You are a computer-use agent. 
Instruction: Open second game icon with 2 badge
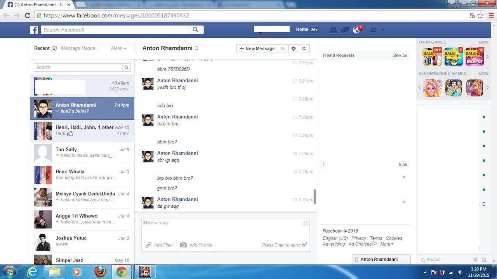[x=454, y=57]
